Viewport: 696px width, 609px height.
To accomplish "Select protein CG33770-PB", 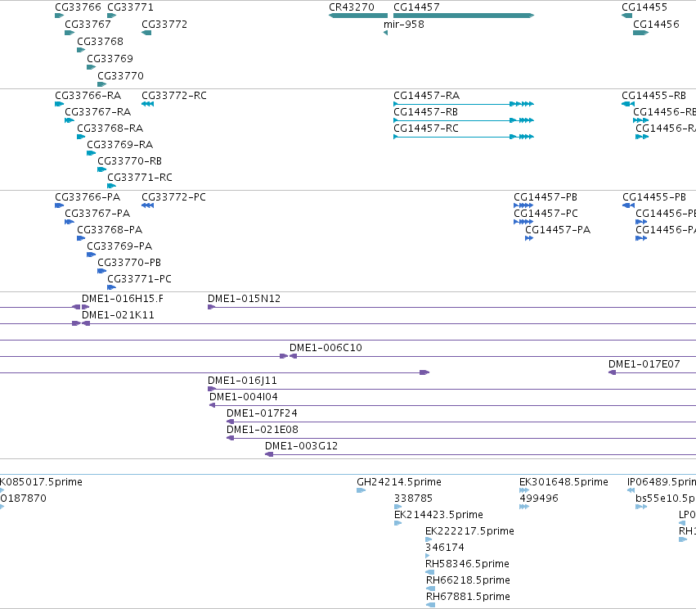I will (129, 263).
